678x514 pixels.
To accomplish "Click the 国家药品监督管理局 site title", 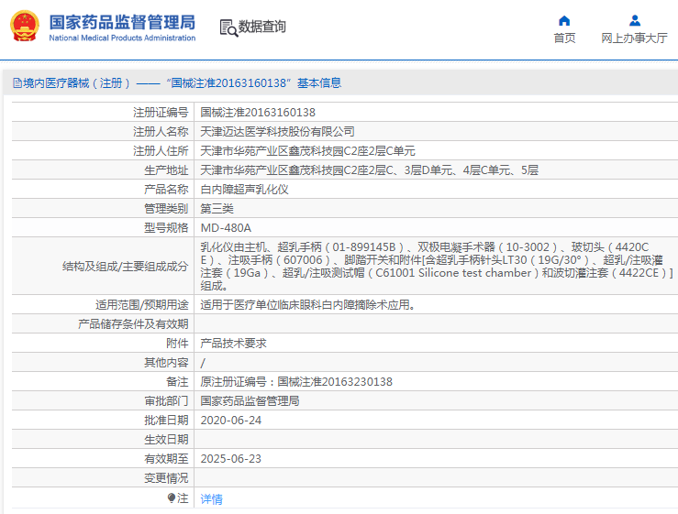I will pyautogui.click(x=121, y=21).
